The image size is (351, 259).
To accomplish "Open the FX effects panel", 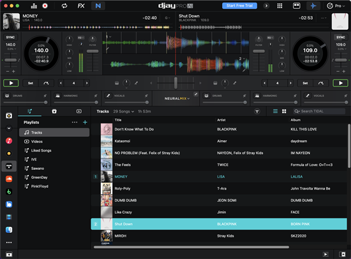I will click(x=81, y=6).
